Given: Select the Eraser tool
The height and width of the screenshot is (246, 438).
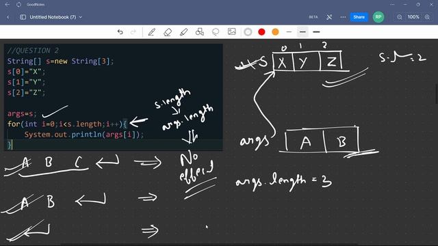Looking at the screenshot, I should (168, 32).
